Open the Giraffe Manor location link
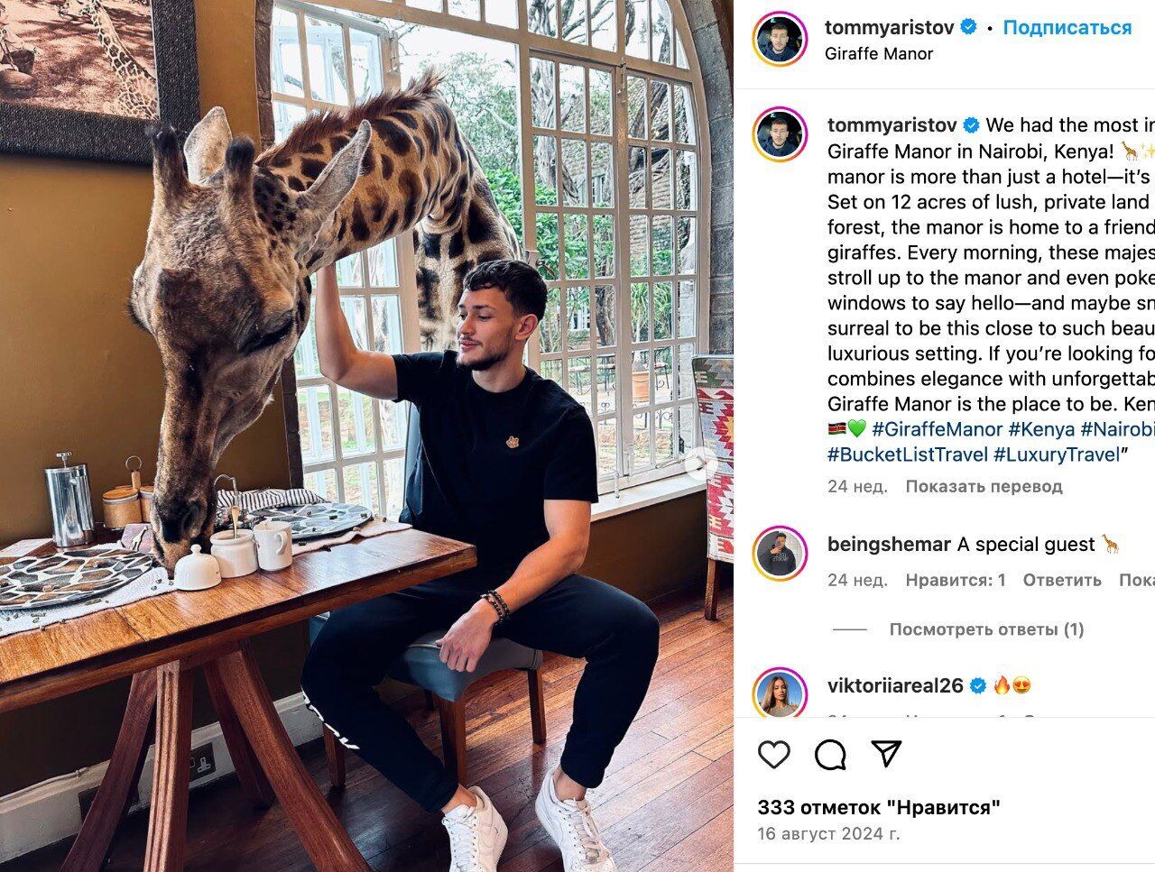This screenshot has width=1155, height=872. [879, 53]
